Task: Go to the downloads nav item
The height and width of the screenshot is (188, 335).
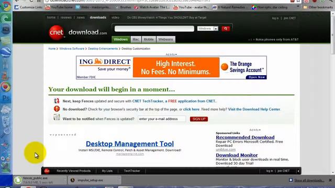Action: [98, 17]
